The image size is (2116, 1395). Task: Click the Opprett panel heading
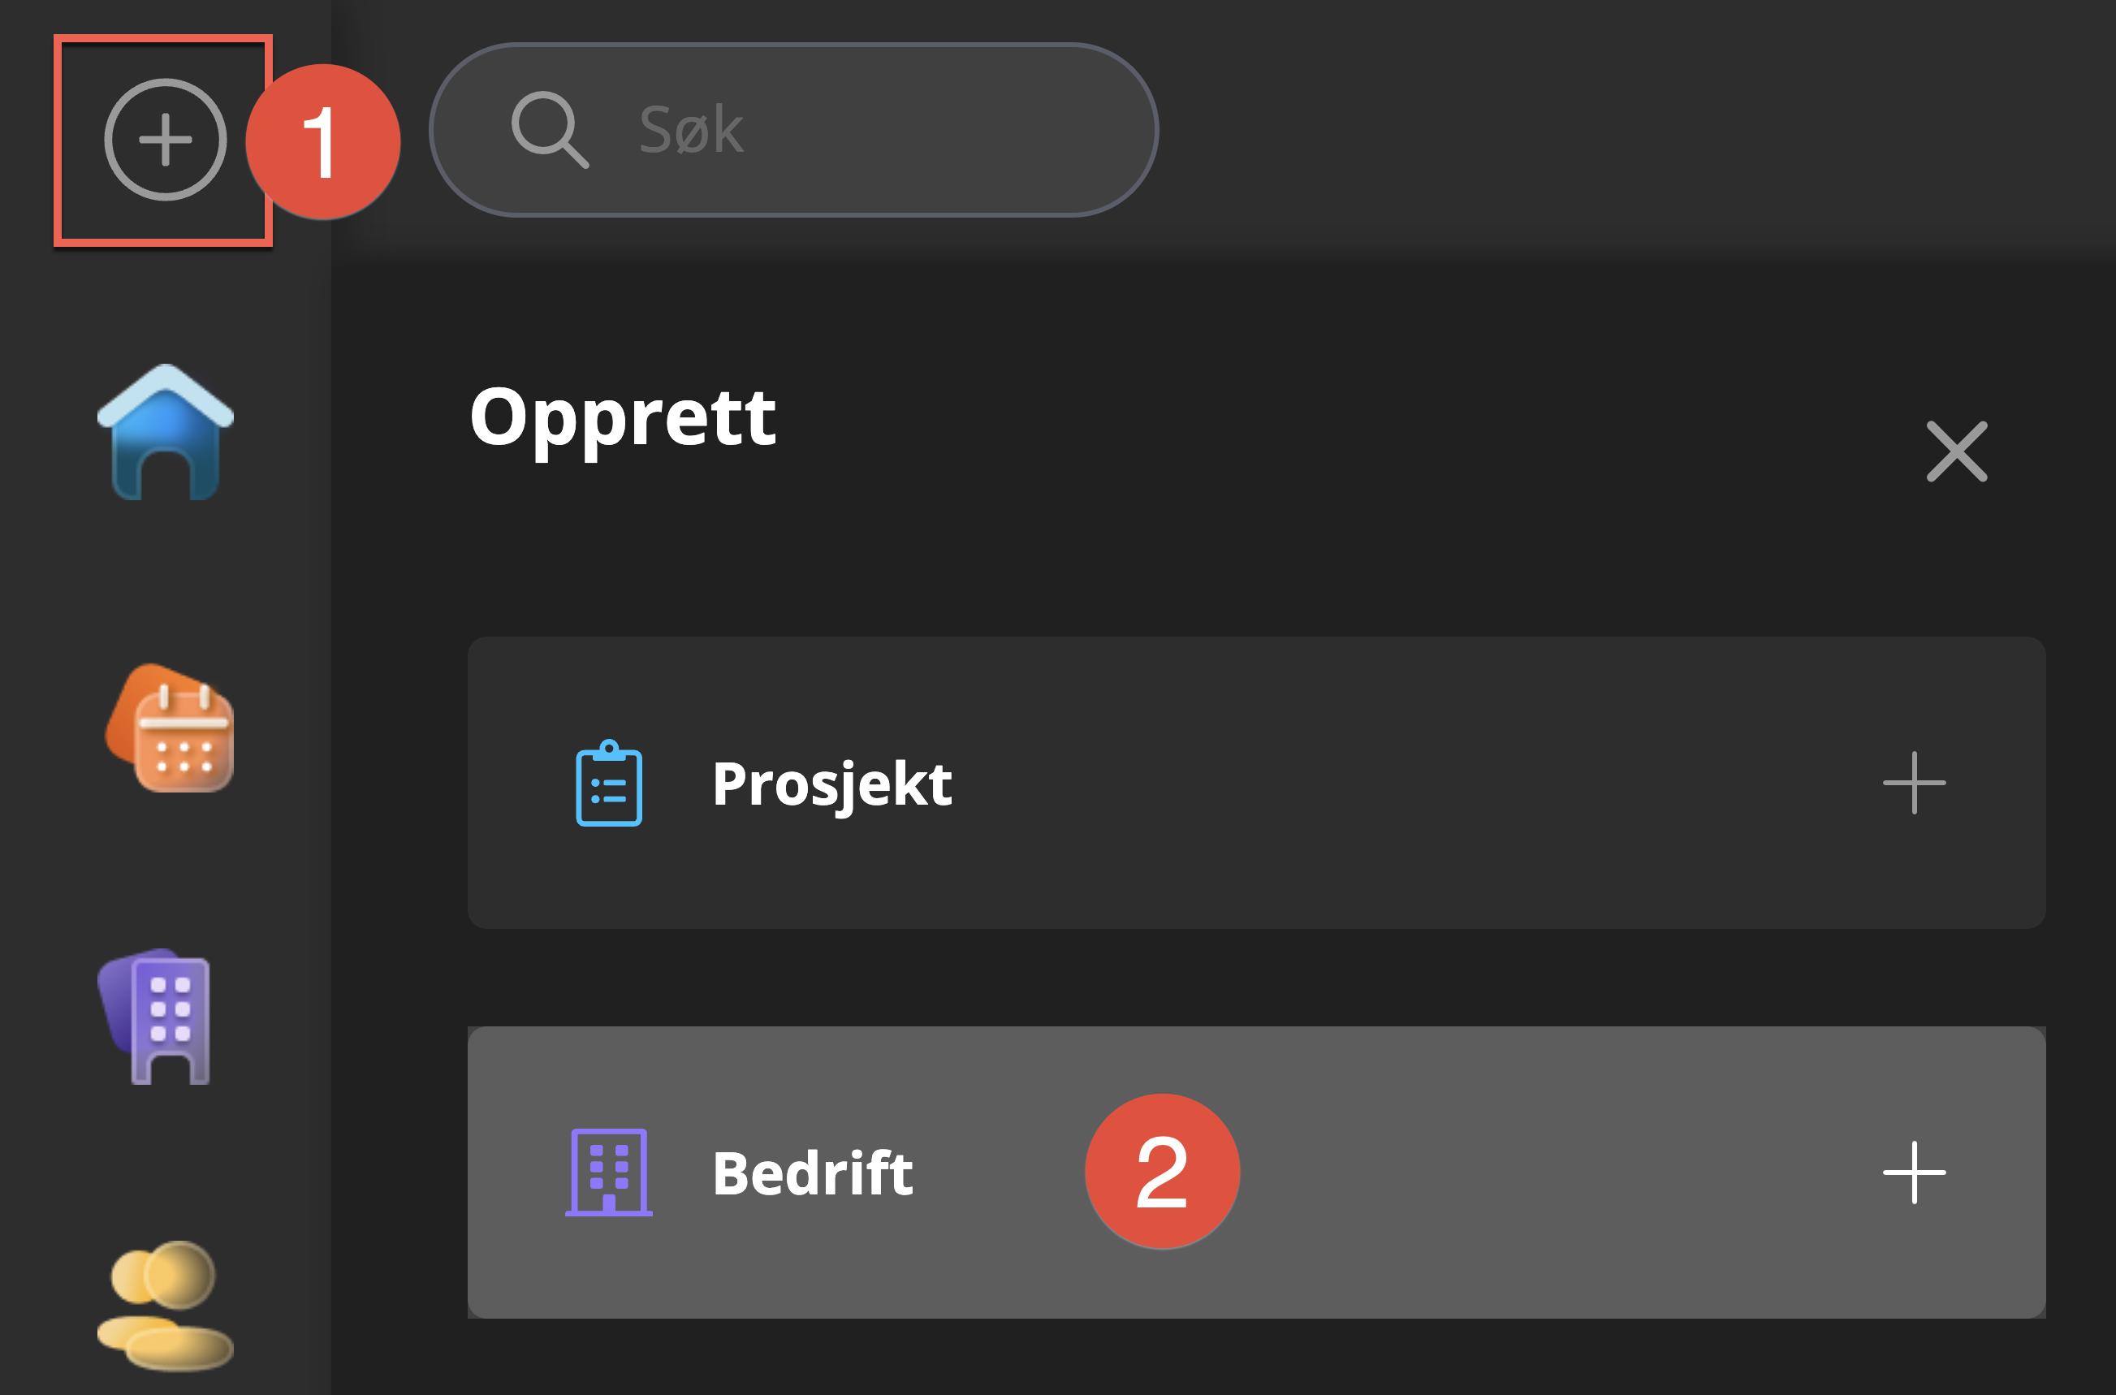pyautogui.click(x=623, y=417)
